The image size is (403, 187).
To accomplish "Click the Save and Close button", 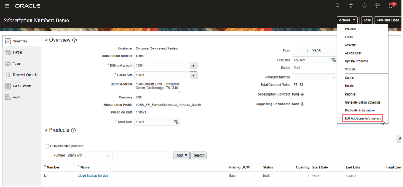I will click(x=388, y=20).
